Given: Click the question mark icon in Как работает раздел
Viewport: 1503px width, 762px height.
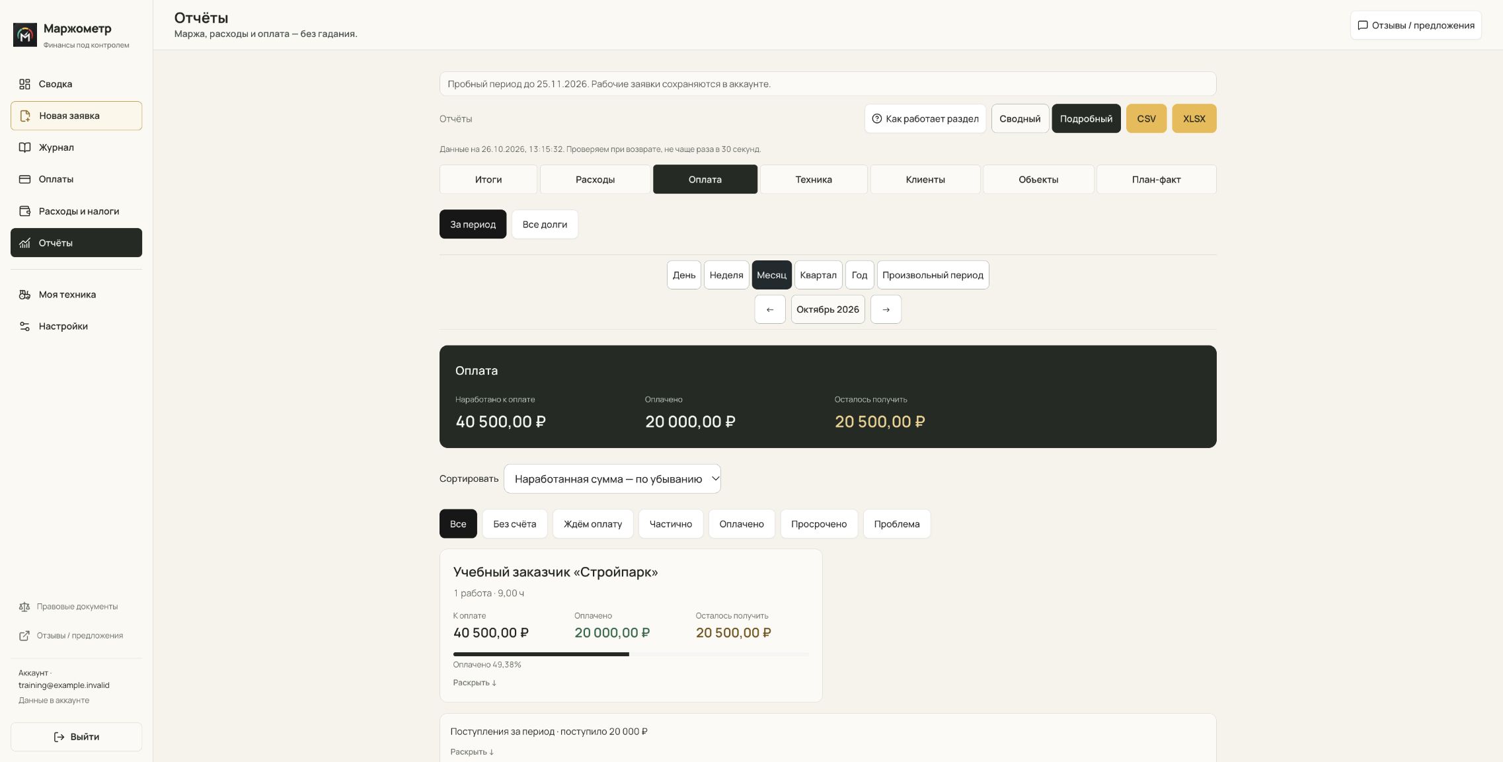Looking at the screenshot, I should tap(876, 119).
